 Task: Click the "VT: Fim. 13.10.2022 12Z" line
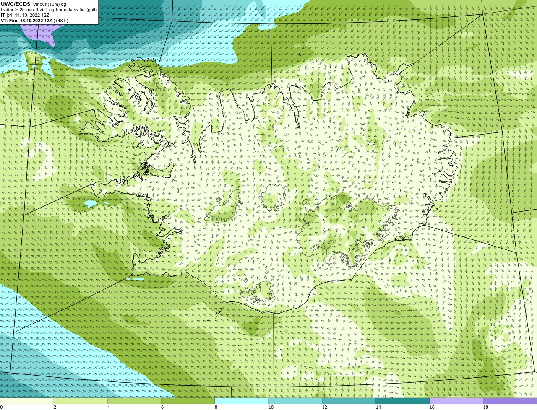click(x=26, y=21)
